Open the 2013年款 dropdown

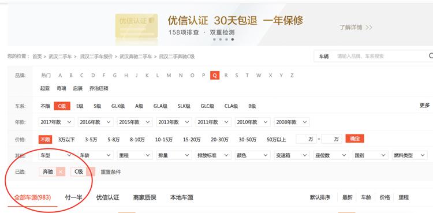coord(174,122)
